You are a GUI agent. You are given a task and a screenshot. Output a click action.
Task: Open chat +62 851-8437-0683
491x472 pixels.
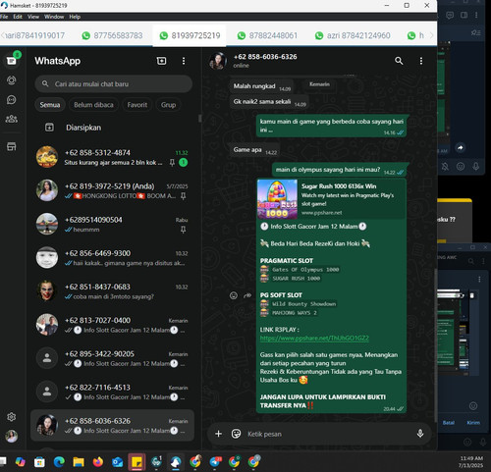coord(112,291)
